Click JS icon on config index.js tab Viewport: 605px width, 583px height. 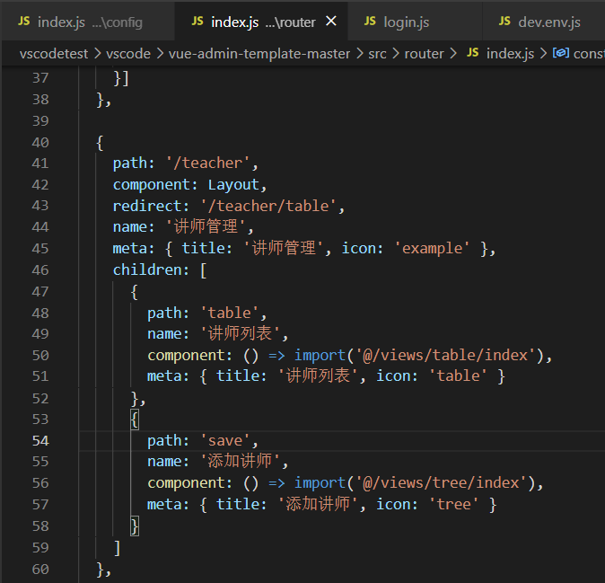[24, 22]
